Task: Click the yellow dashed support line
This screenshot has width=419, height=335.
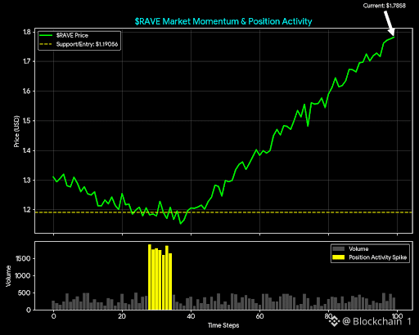Action: 223,212
